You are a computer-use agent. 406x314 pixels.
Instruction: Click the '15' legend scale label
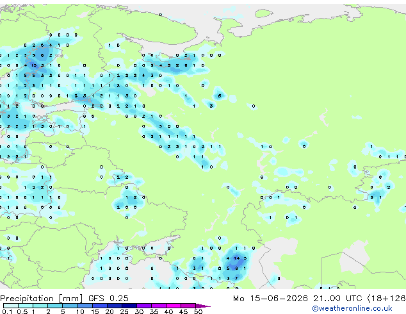point(95,311)
